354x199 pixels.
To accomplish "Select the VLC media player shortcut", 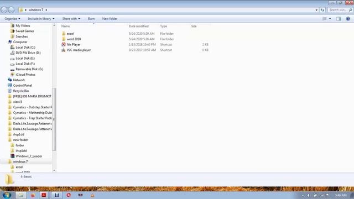I will click(x=79, y=50).
